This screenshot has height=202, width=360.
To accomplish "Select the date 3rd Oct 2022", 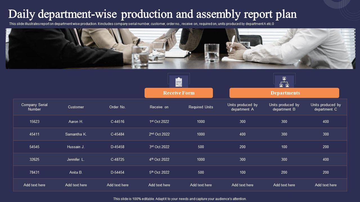I will coord(159,147).
